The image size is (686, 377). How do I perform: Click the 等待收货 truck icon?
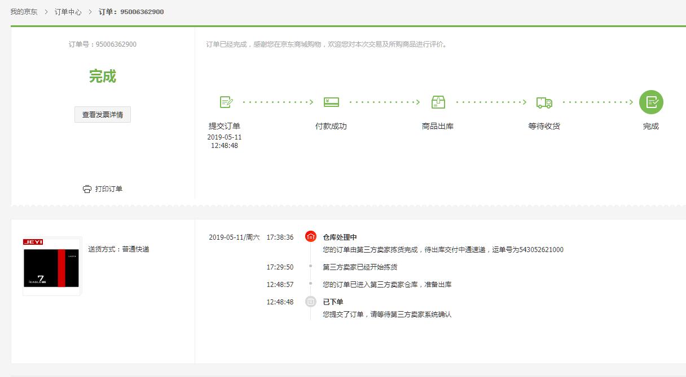[544, 102]
